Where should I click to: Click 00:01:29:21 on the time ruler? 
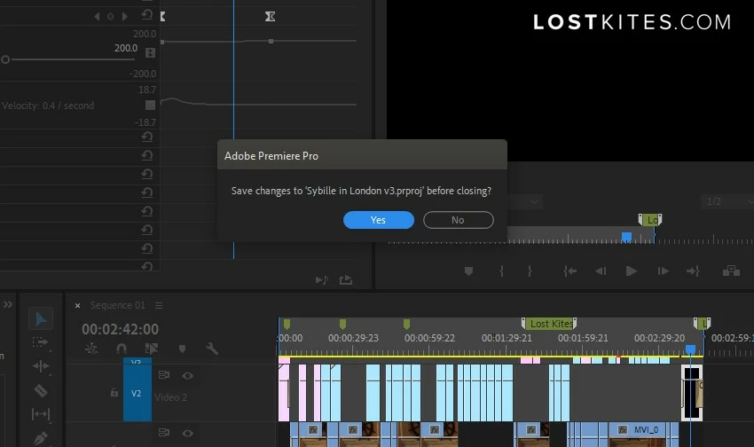[507, 339]
